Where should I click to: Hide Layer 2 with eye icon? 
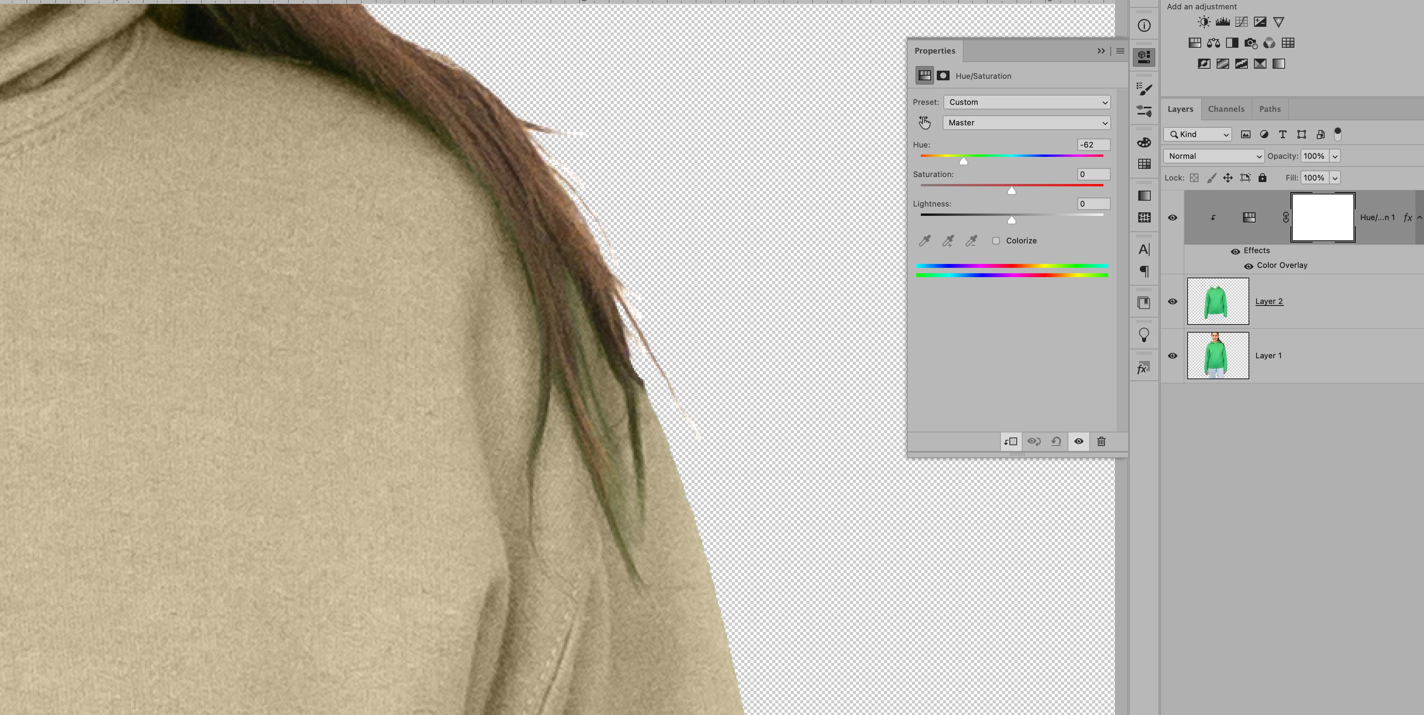click(x=1172, y=302)
